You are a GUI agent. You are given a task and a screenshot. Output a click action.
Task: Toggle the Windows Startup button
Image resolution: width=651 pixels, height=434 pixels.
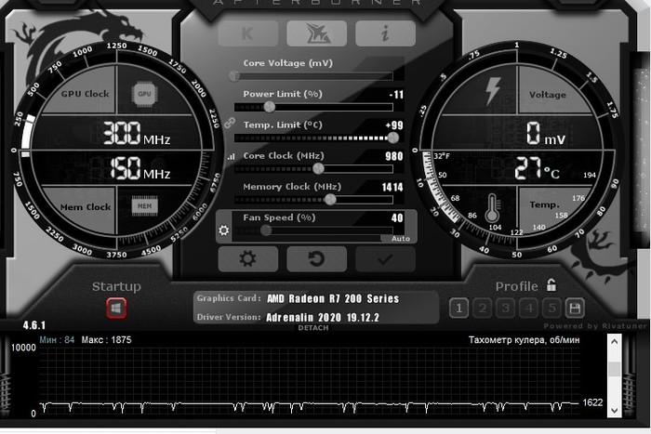point(116,308)
